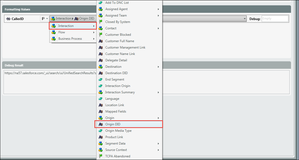Click the green icon next to End Segment
This screenshot has height=160, width=299.
coord(101,79)
